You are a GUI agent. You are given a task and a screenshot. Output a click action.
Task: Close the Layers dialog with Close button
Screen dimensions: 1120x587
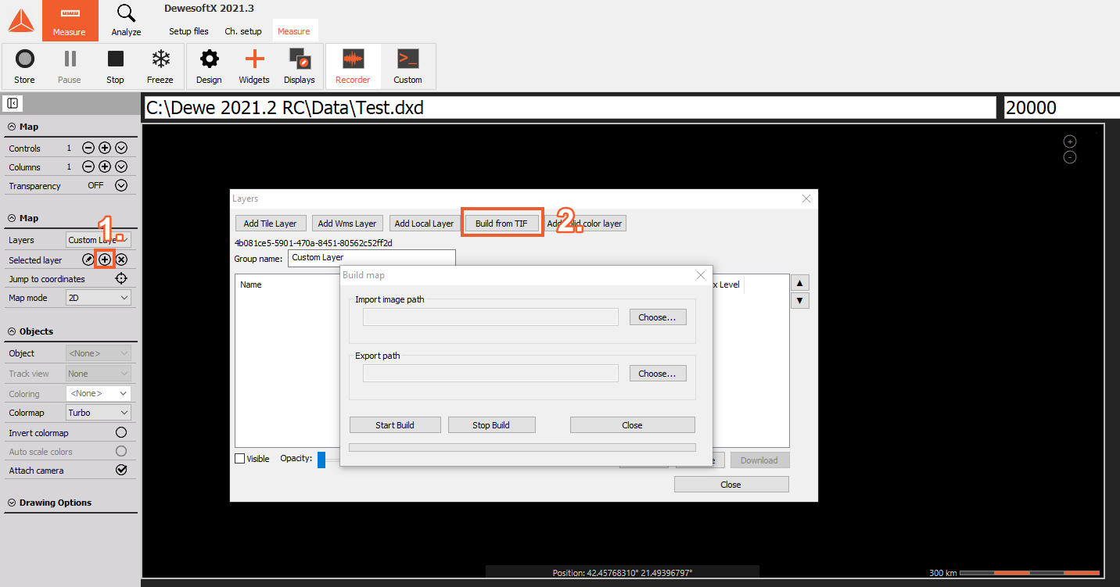[x=731, y=485]
